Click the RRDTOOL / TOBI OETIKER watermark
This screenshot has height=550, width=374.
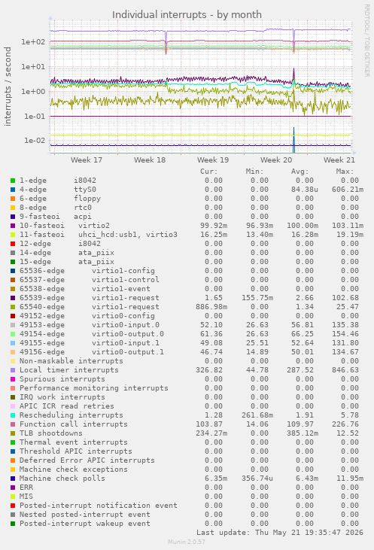367,41
